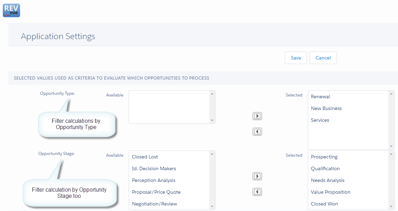Select Value Proposition in the selected stages
Viewport: 398px width, 211px height.
point(330,192)
